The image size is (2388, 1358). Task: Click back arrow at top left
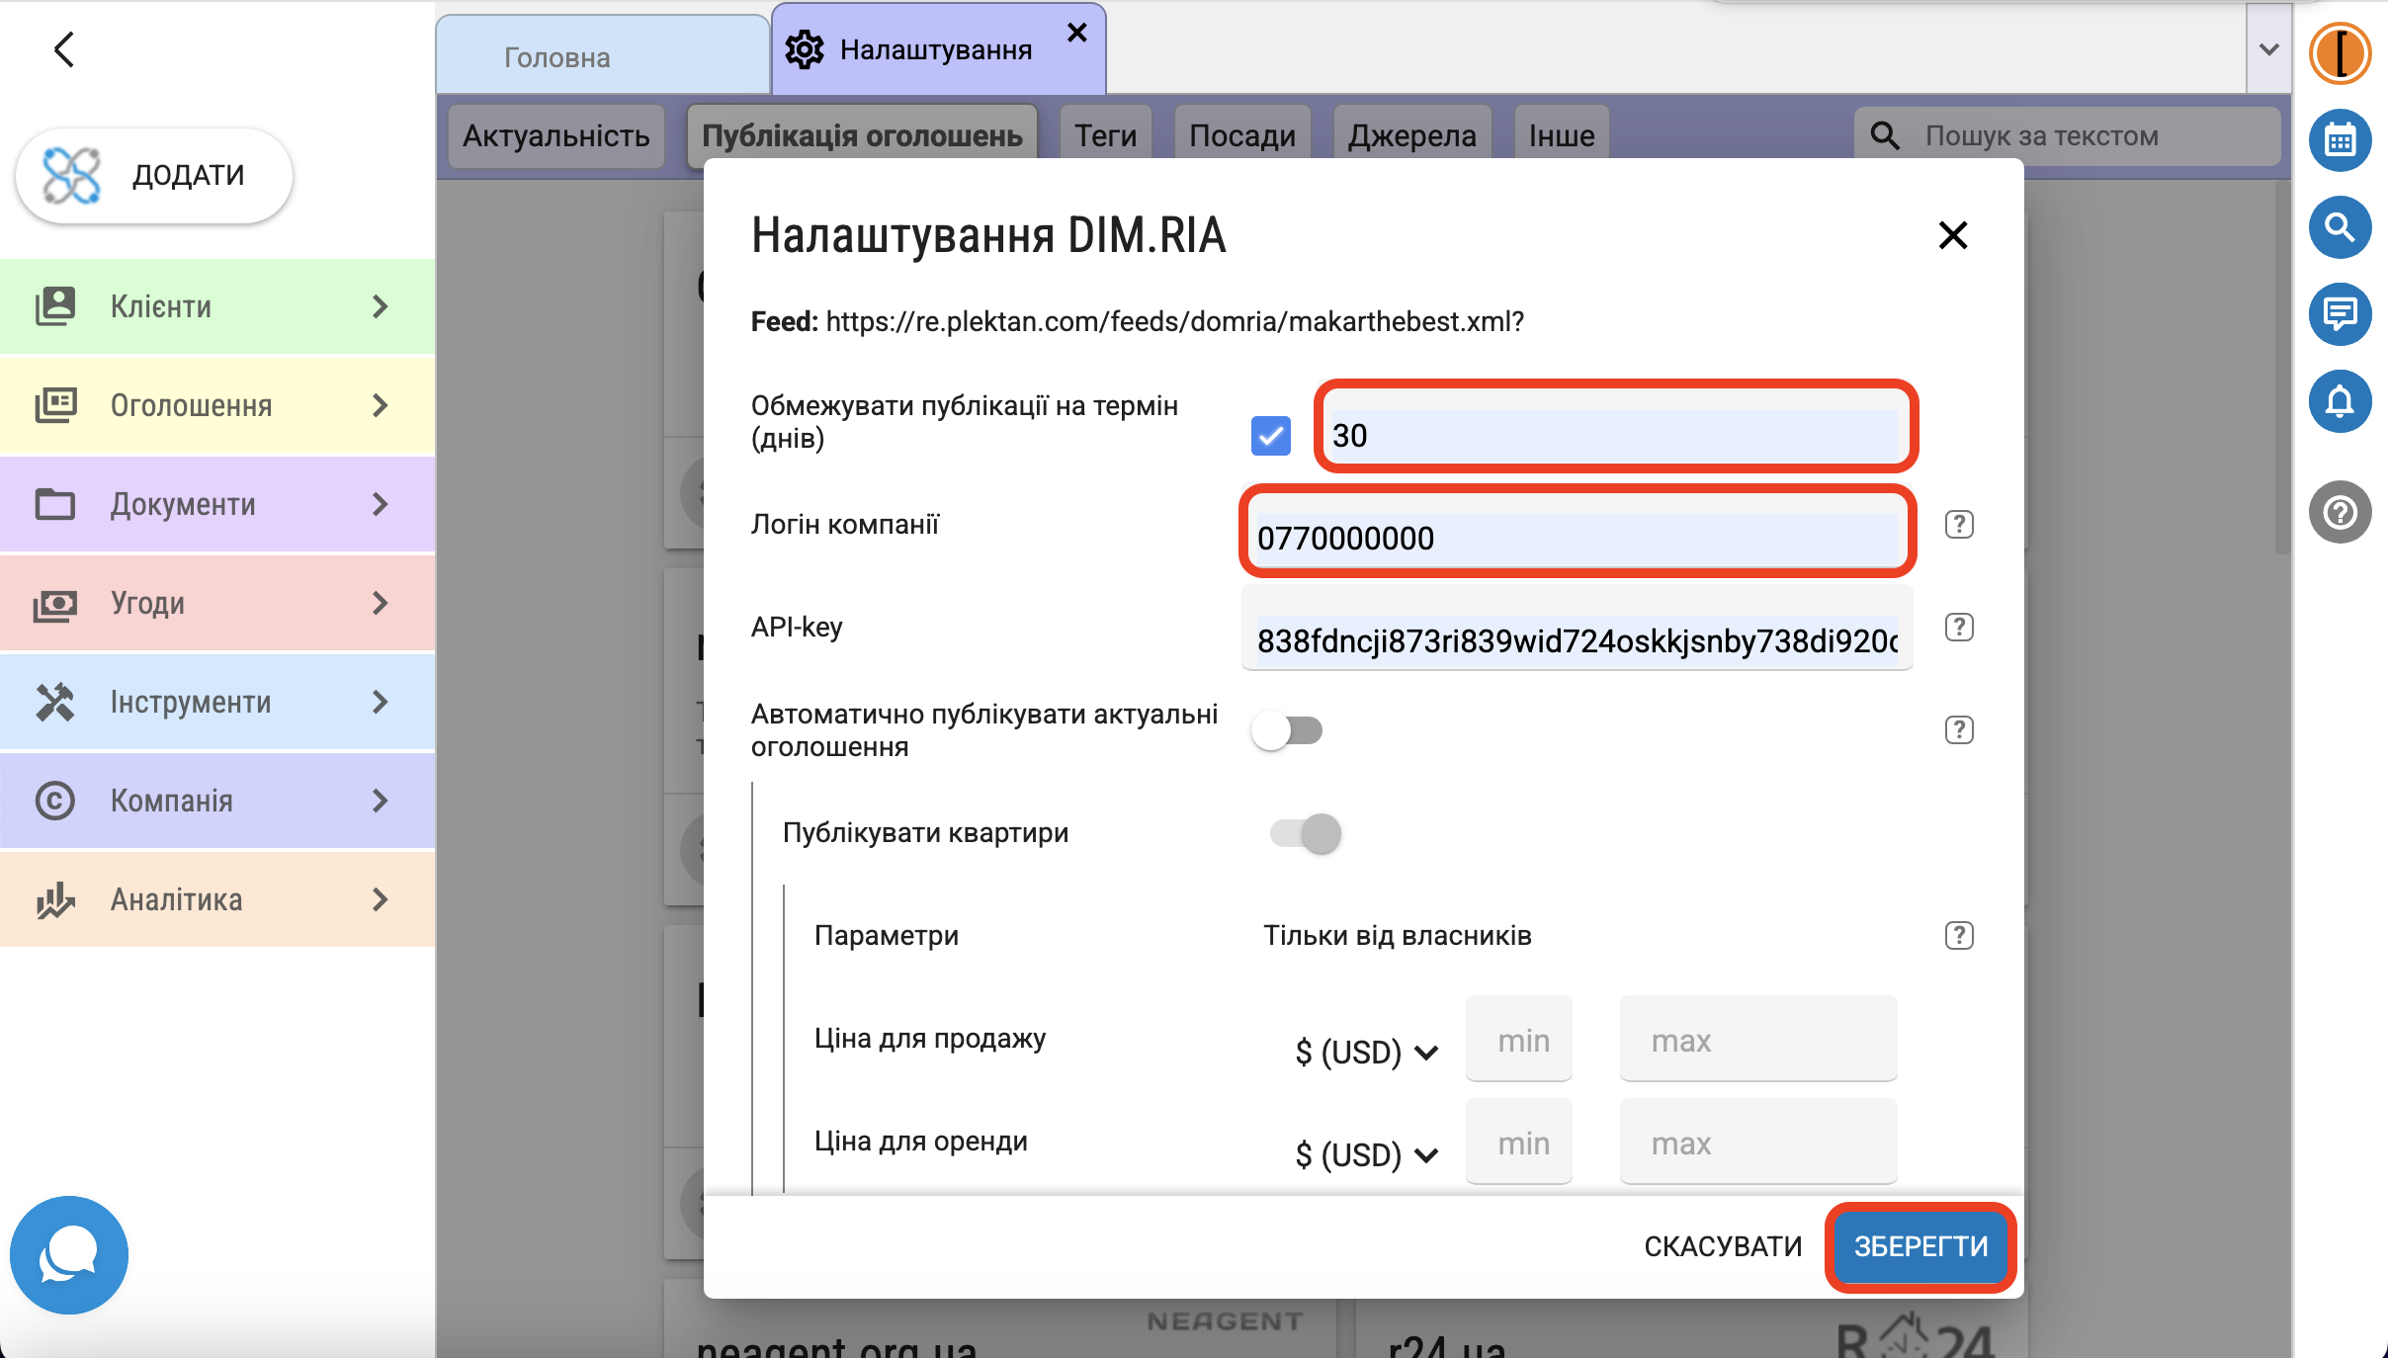[64, 49]
